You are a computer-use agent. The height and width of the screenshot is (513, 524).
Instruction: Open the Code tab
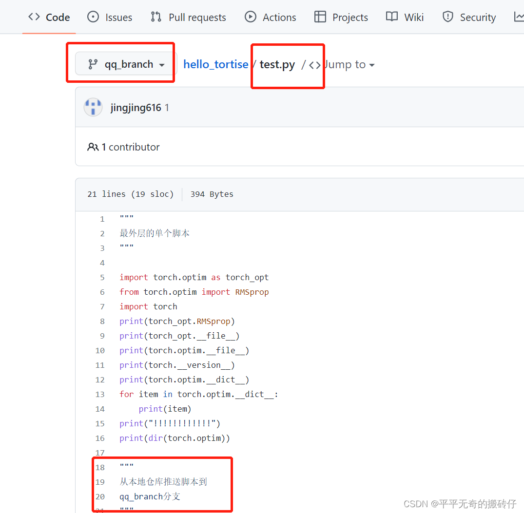pos(49,17)
